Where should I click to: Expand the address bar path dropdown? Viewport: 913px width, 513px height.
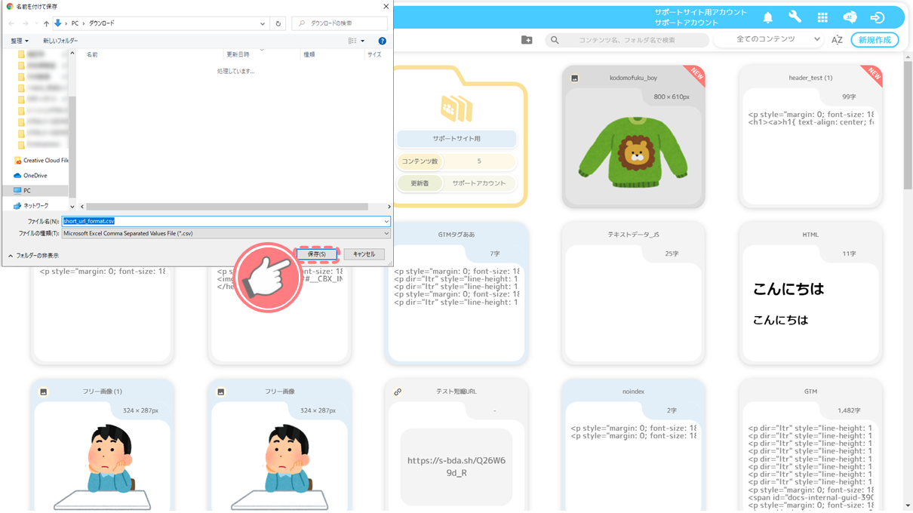(x=263, y=23)
